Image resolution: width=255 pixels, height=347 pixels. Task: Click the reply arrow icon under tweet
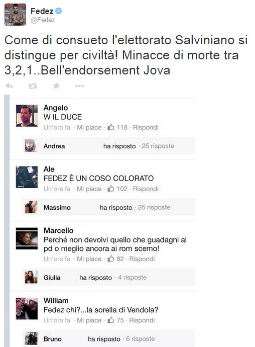[x=9, y=86]
